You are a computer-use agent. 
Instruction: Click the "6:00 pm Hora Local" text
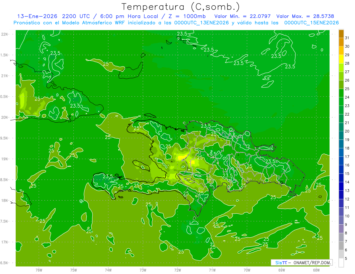coord(130,17)
